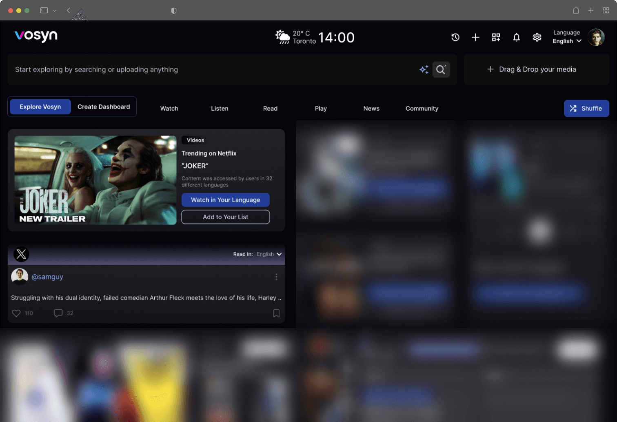
Task: Open comments on the @samguy post
Action: (x=58, y=313)
